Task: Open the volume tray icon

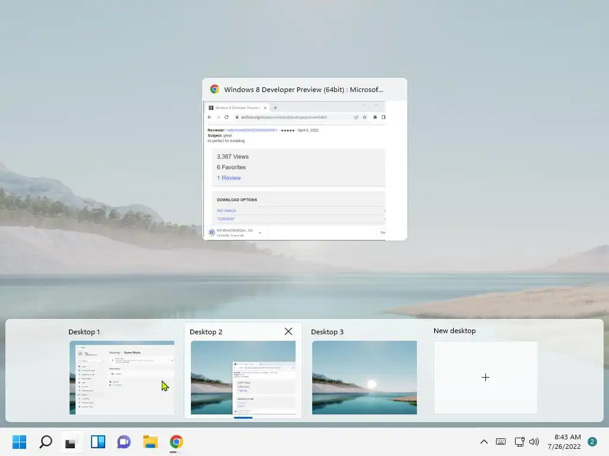Action: pos(534,442)
